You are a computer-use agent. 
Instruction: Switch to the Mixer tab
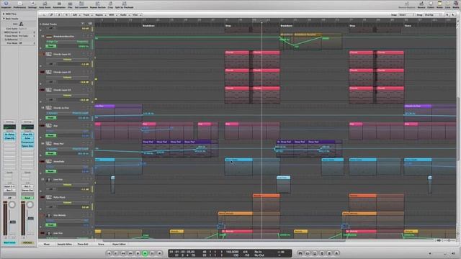tap(47, 244)
